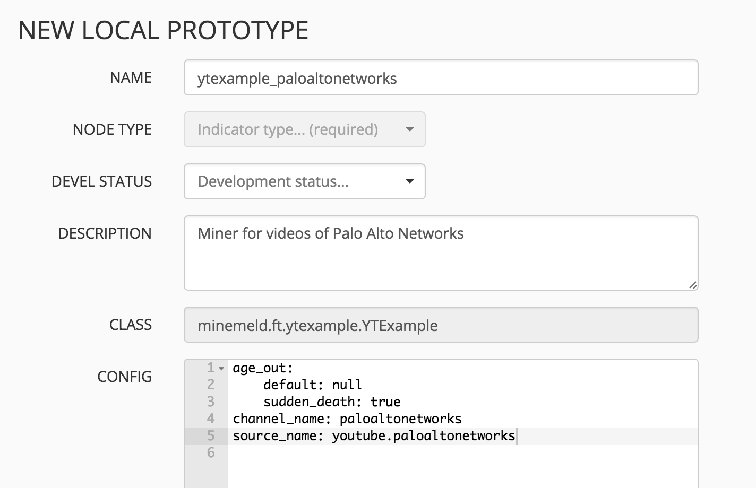Viewport: 756px width, 488px height.
Task: Click the NAME label
Action: (131, 77)
